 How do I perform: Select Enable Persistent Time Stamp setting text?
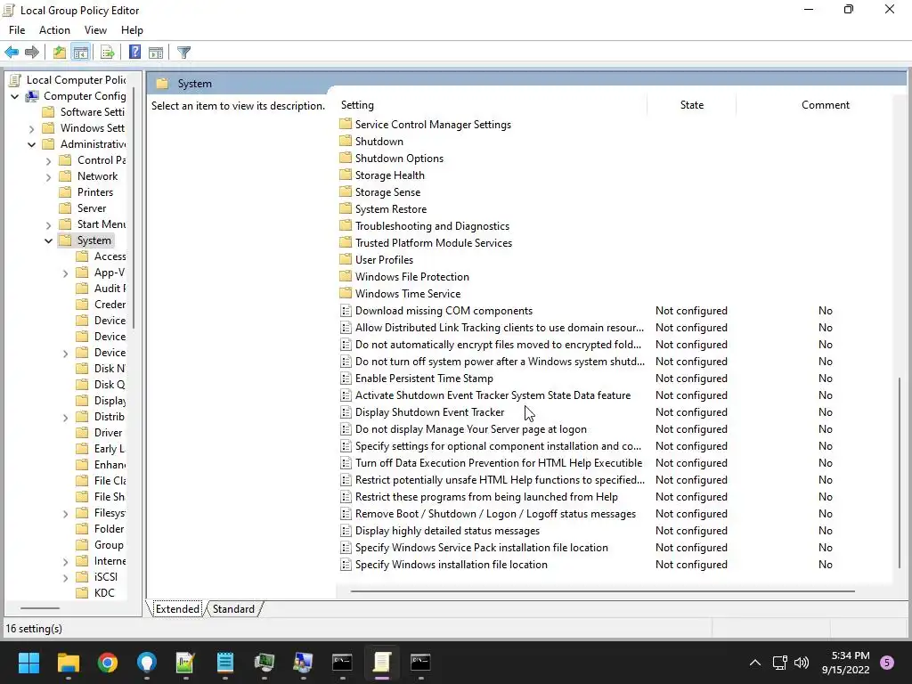(424, 378)
